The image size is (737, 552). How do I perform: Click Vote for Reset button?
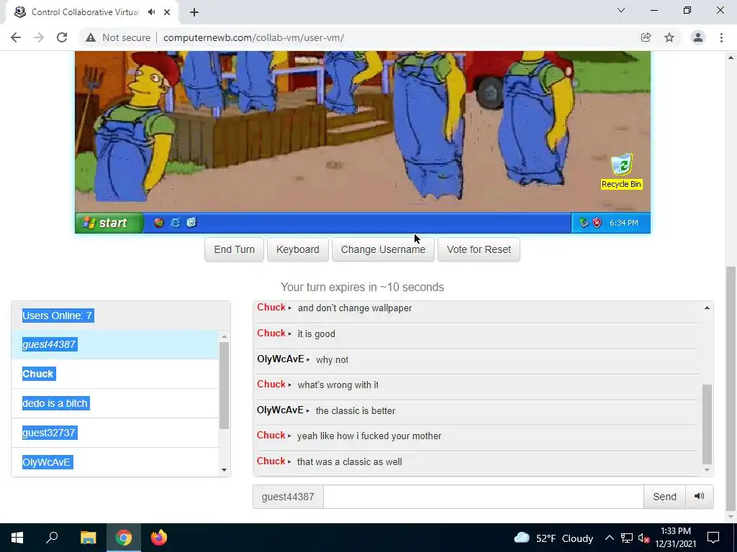[x=479, y=249]
